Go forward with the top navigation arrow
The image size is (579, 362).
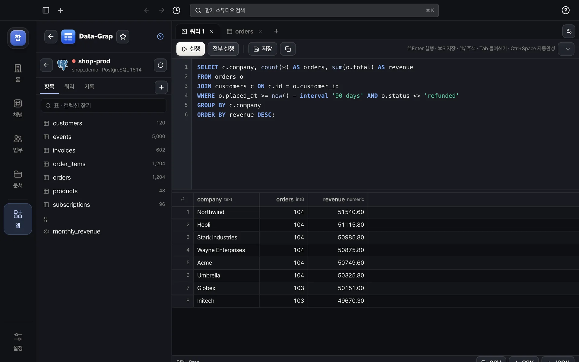click(162, 10)
